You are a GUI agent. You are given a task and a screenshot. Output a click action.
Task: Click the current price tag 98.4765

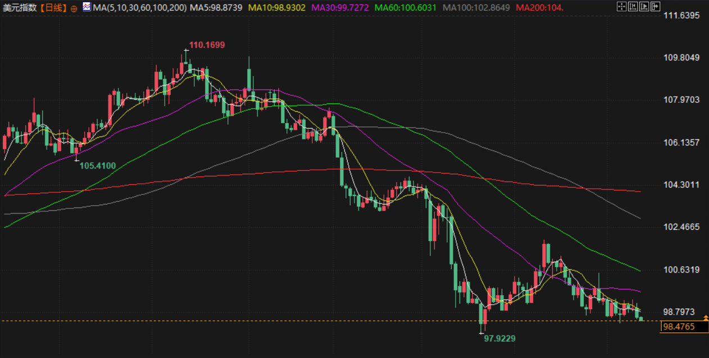pos(679,327)
